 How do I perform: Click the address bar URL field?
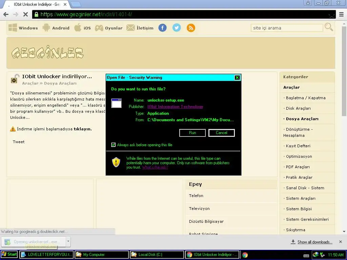click(x=184, y=14)
